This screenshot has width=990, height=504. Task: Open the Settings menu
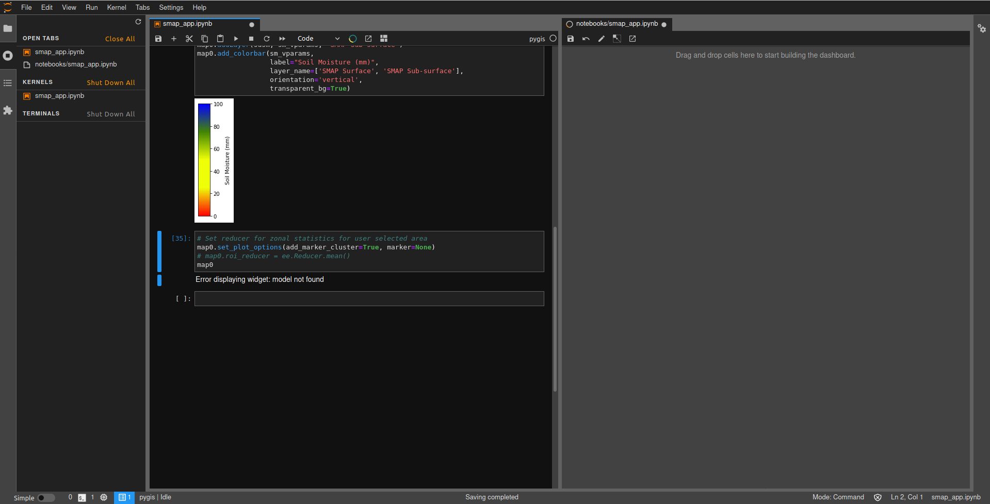(x=171, y=7)
